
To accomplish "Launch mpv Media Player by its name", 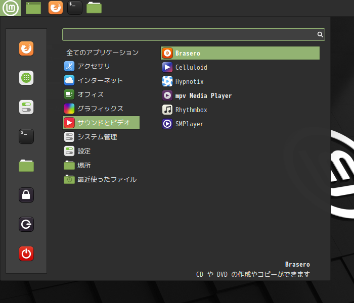I will (x=203, y=95).
